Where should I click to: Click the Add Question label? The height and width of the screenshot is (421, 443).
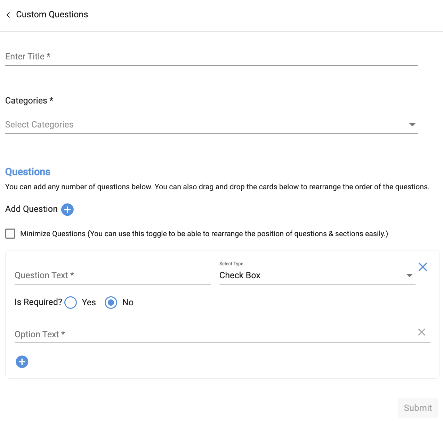tap(31, 209)
